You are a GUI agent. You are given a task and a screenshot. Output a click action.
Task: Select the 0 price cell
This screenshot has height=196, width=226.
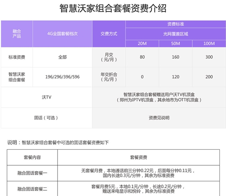142,77
